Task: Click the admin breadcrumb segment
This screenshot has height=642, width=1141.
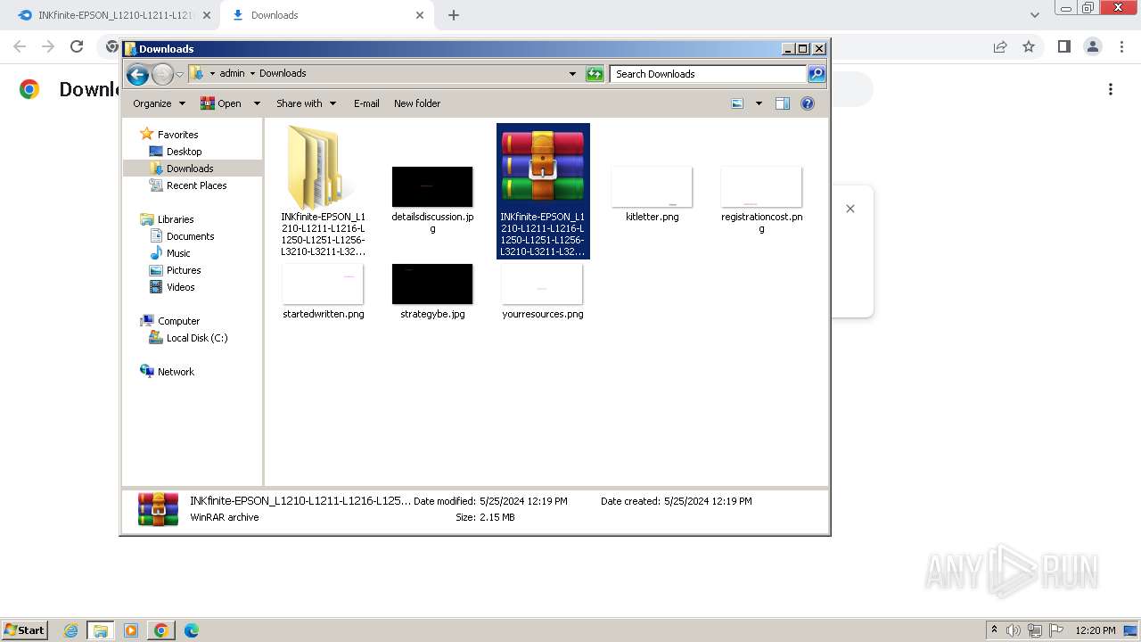Action: pos(232,73)
